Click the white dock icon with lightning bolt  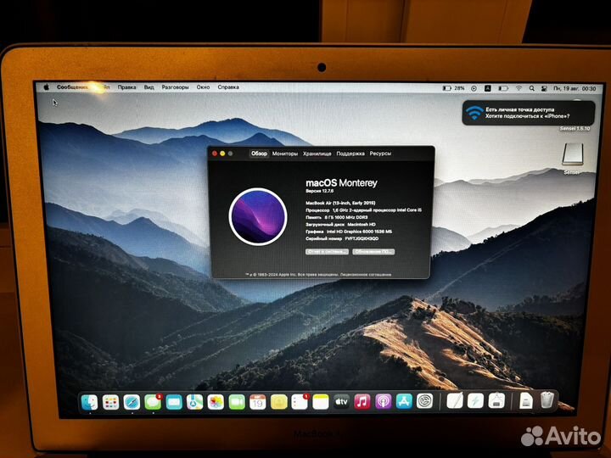pyautogui.click(x=475, y=400)
